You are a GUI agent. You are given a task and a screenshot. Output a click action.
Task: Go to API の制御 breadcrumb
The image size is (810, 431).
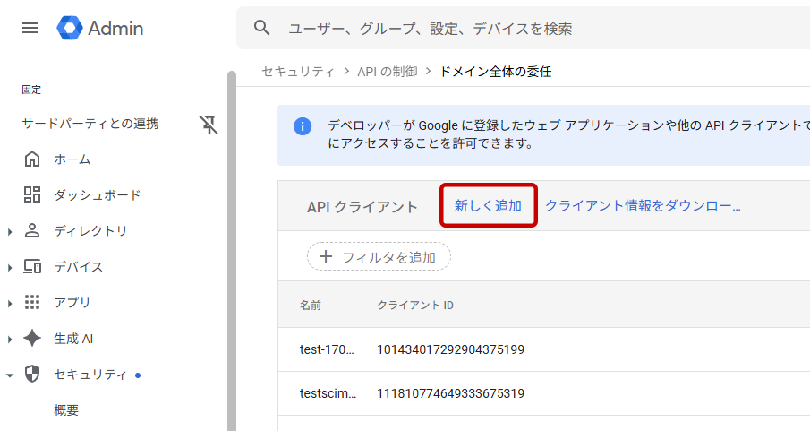pos(387,72)
